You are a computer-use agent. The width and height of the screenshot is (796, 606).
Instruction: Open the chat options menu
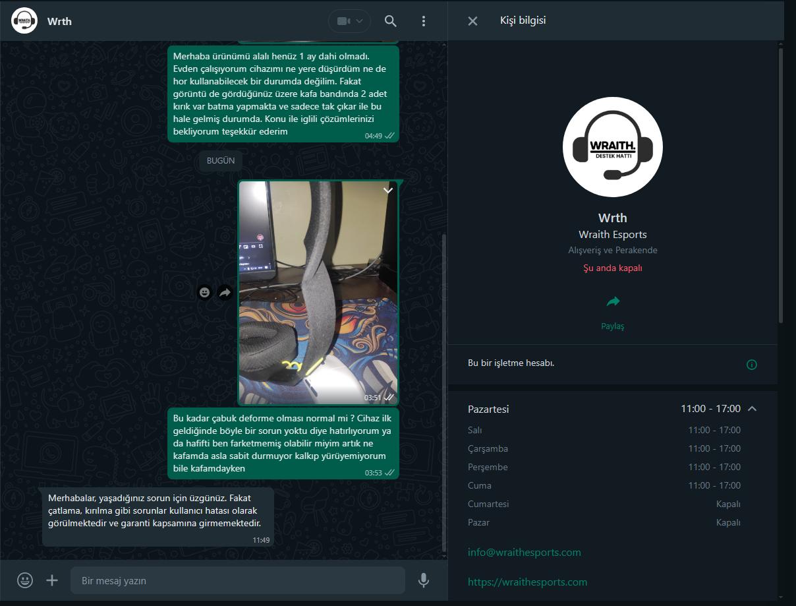[424, 20]
